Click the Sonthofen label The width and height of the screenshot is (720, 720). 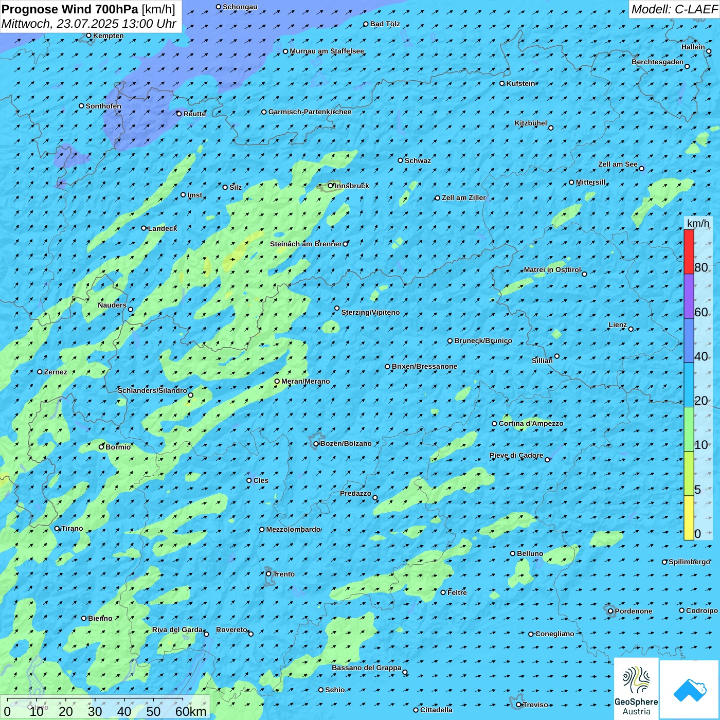tap(103, 106)
